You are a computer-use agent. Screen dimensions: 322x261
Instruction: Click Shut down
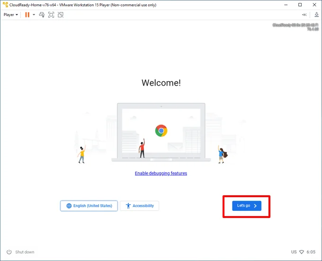[25, 252]
